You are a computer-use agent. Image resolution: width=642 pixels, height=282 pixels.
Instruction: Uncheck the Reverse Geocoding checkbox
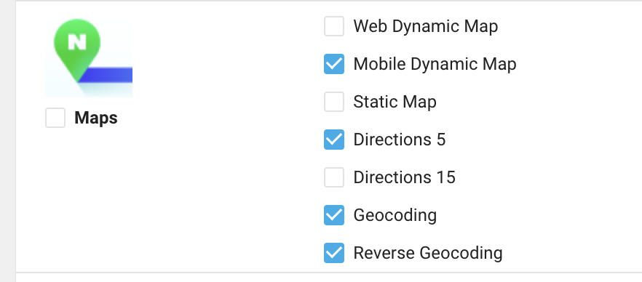click(334, 253)
